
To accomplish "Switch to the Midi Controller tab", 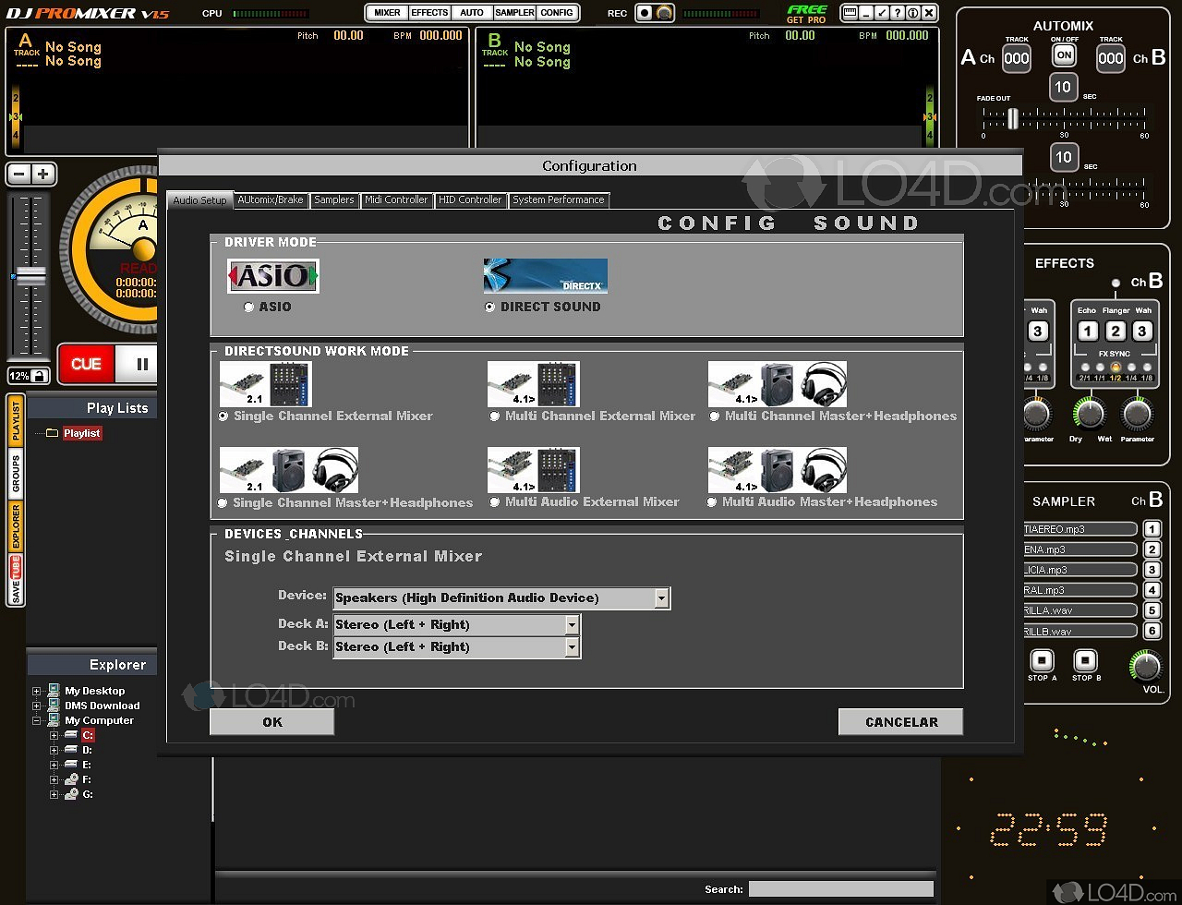I will pyautogui.click(x=396, y=199).
